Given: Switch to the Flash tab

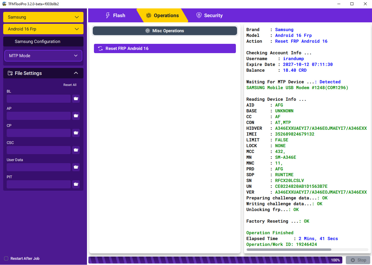Looking at the screenshot, I should coord(115,16).
